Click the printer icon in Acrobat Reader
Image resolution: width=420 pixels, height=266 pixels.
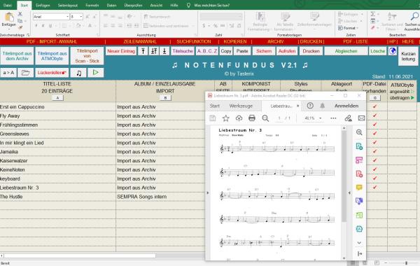pyautogui.click(x=252, y=118)
